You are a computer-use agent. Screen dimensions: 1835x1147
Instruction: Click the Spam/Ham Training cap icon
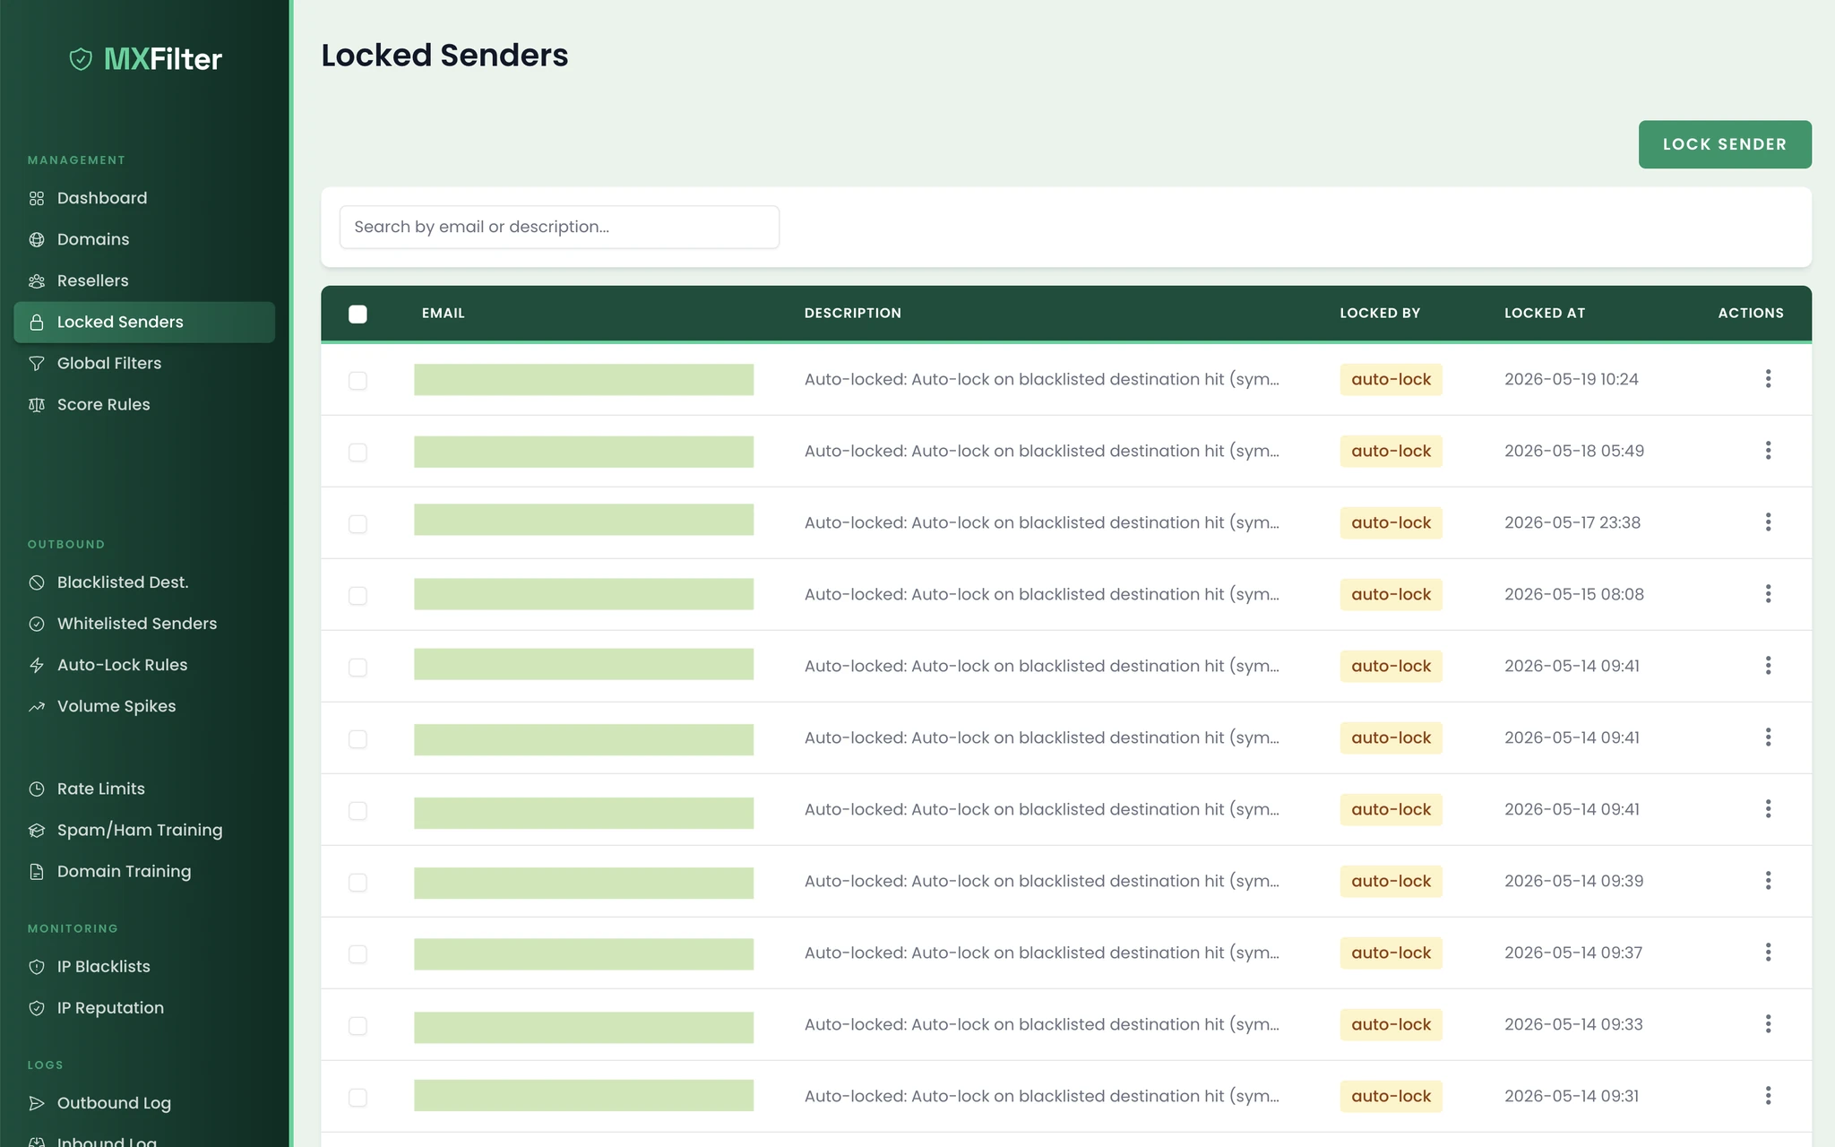coord(37,830)
